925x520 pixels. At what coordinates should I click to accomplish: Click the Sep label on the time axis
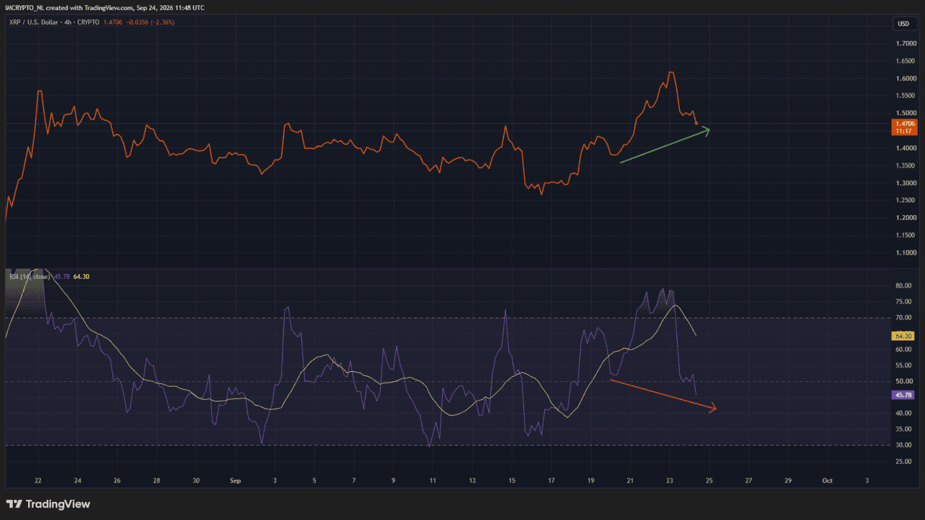coord(235,480)
